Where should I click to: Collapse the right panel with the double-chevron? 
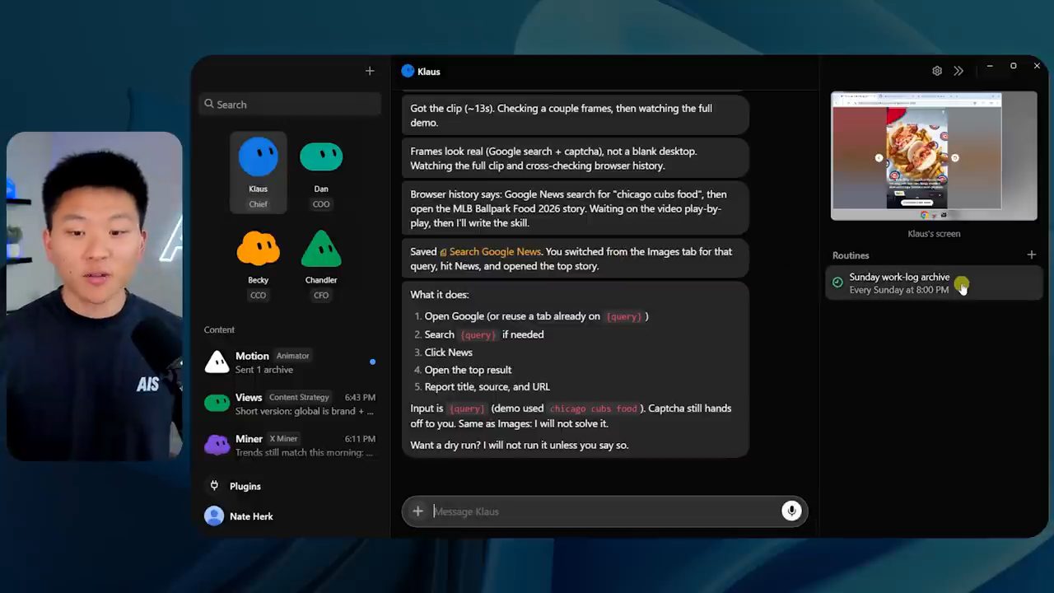[x=958, y=71]
